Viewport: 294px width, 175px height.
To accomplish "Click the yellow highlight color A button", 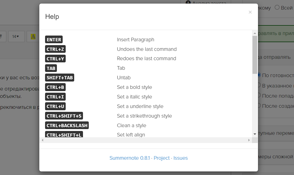I will click(x=33, y=36).
